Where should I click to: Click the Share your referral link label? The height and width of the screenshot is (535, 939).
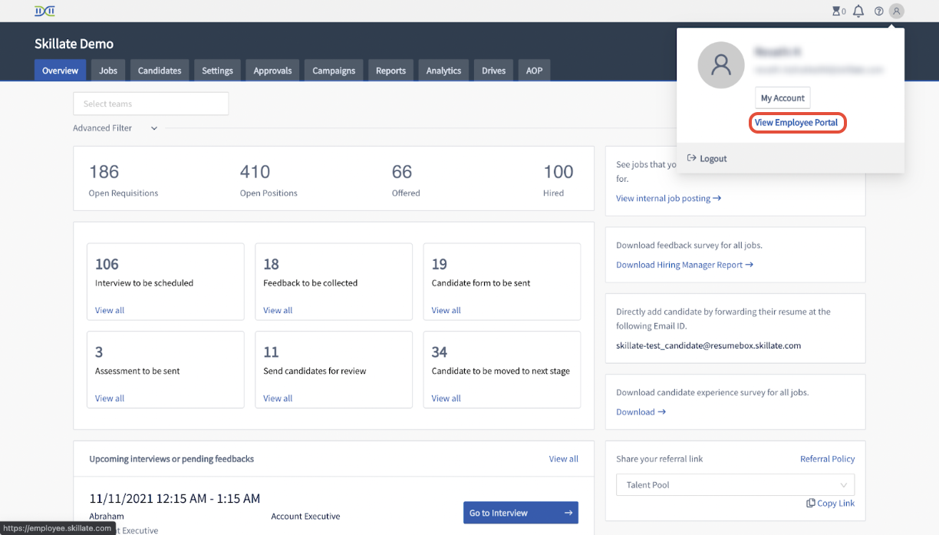pos(659,459)
